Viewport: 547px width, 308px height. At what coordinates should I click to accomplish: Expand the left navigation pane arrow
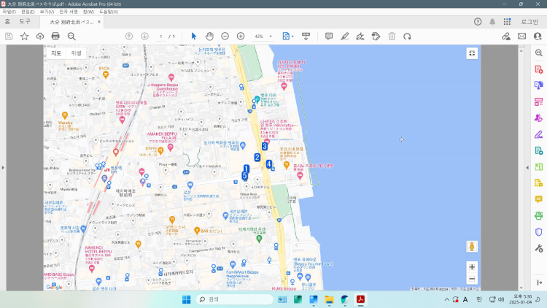[3, 168]
